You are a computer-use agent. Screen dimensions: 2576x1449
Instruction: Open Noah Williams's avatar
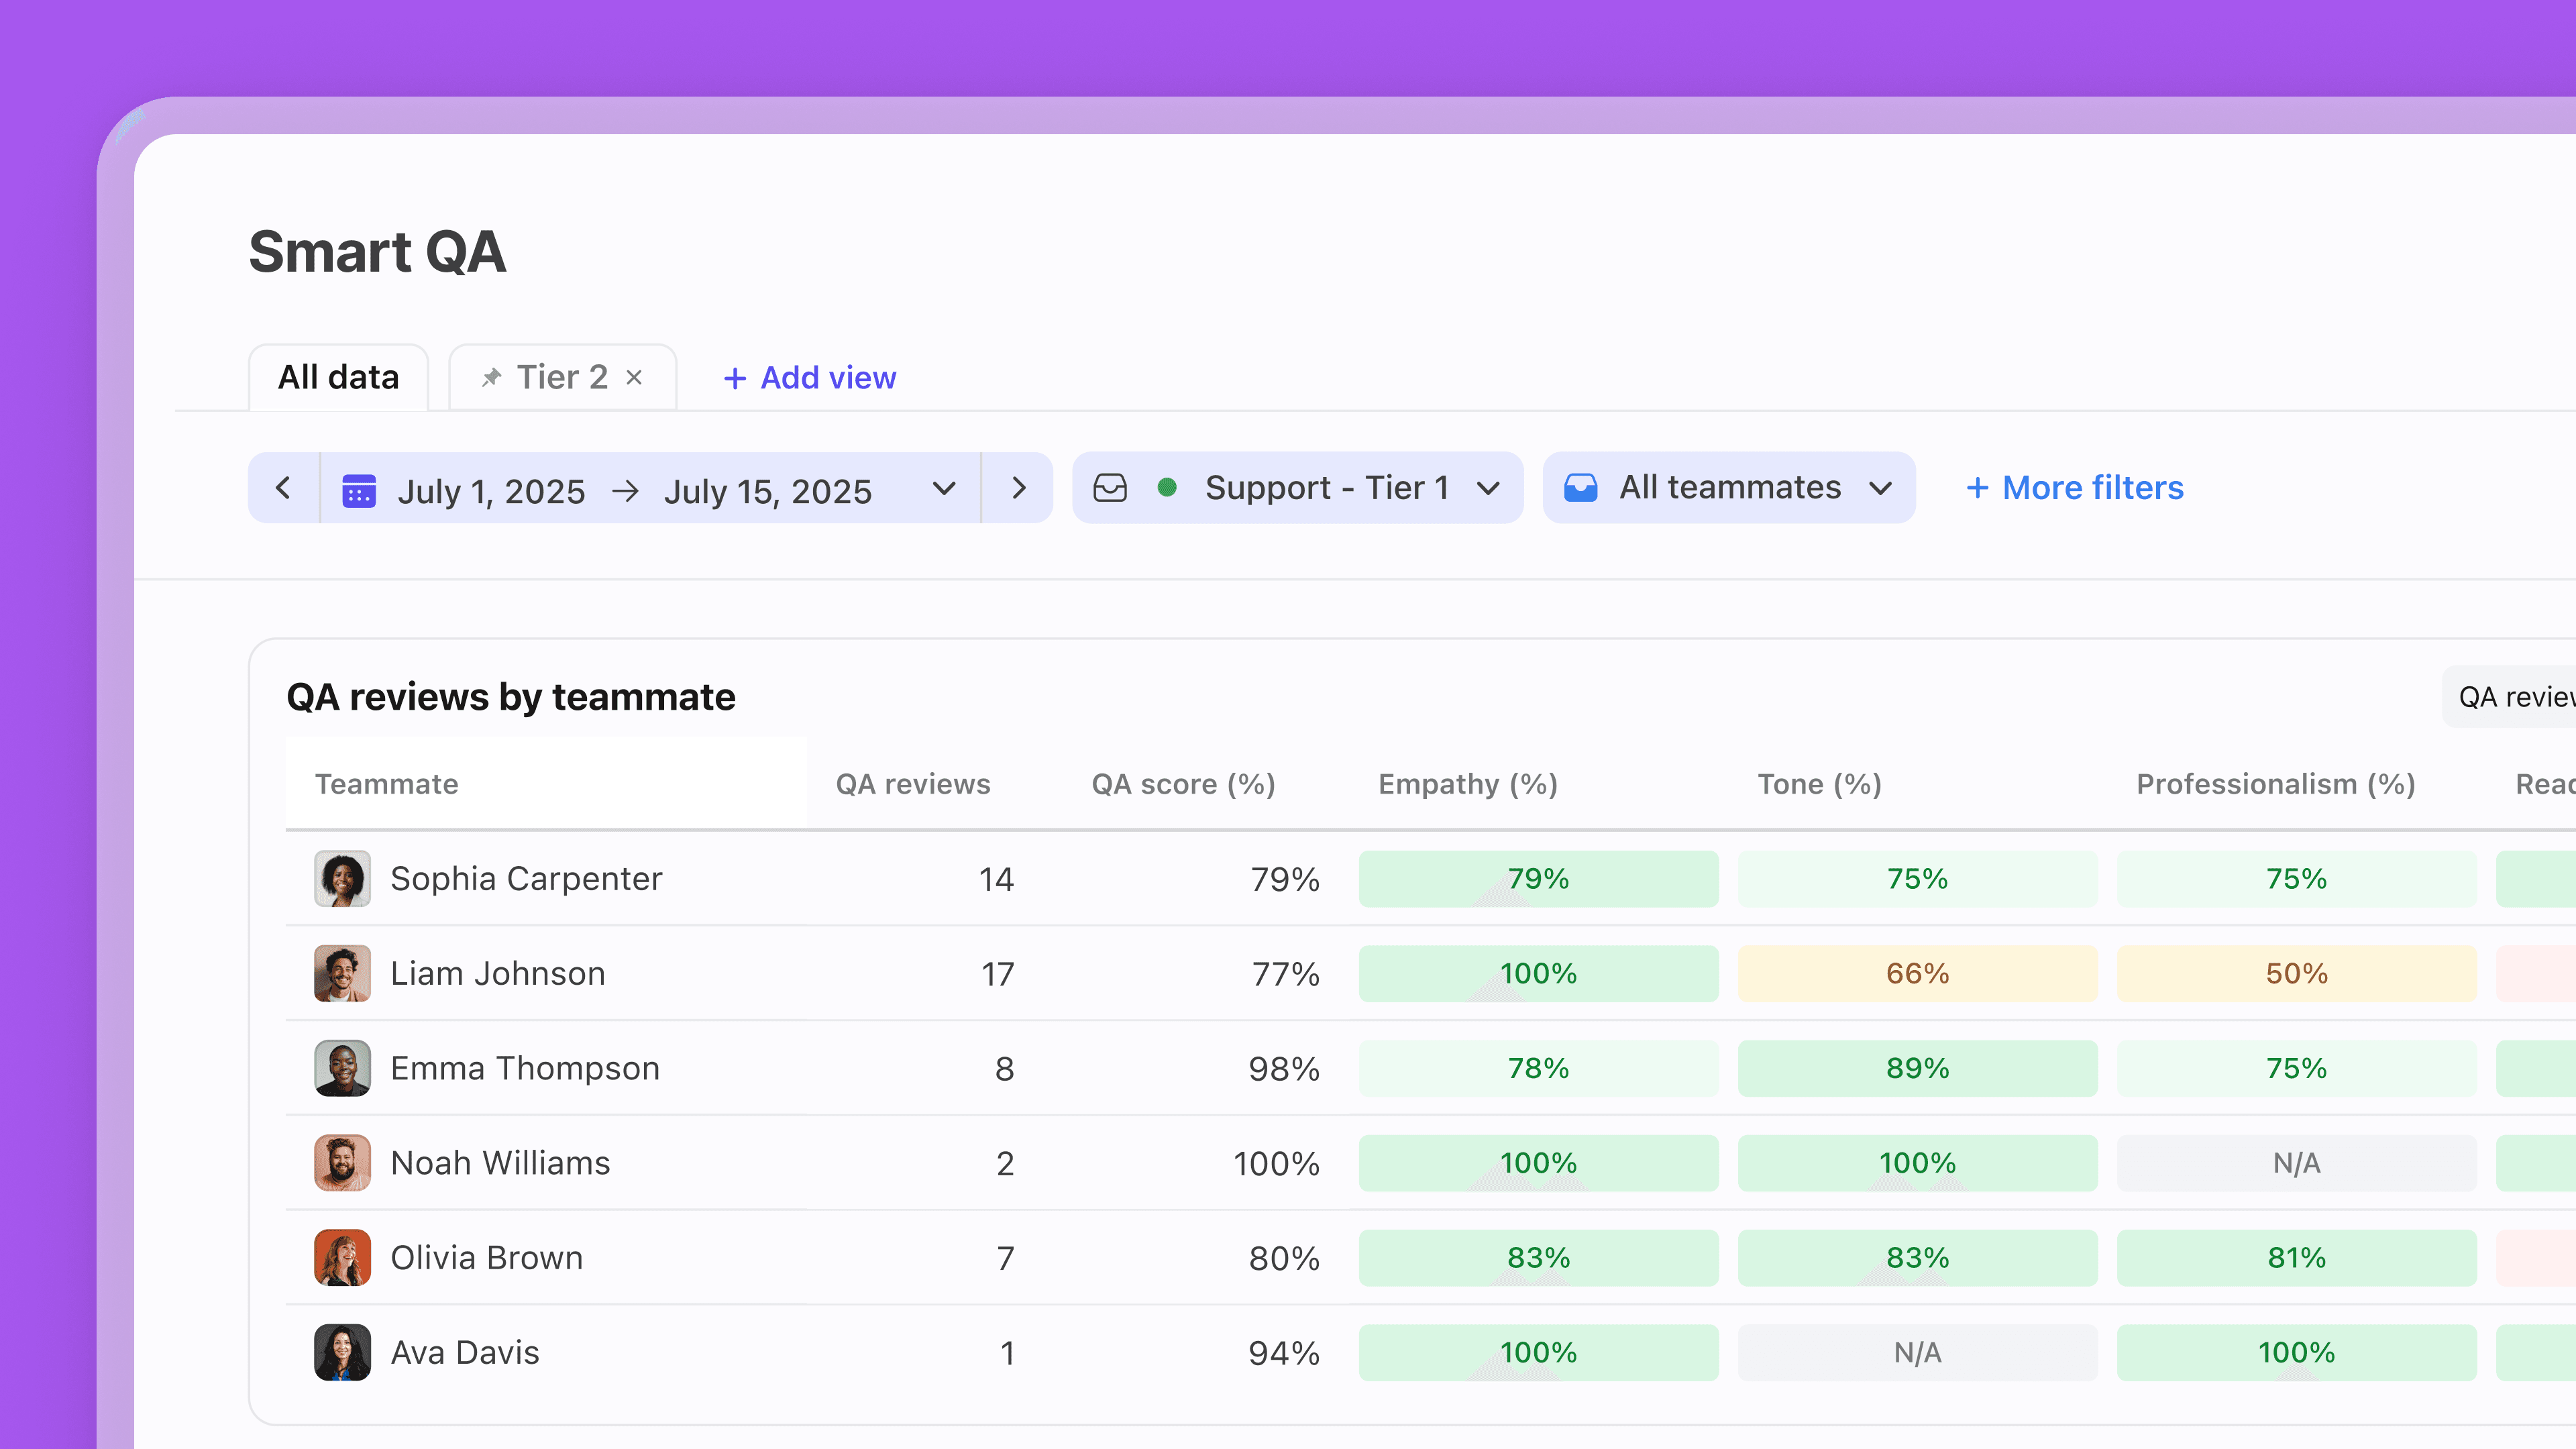[x=343, y=1163]
